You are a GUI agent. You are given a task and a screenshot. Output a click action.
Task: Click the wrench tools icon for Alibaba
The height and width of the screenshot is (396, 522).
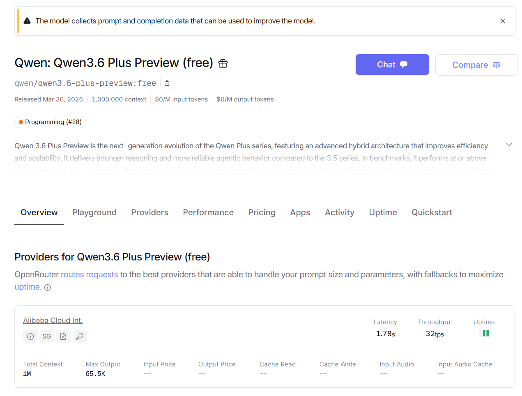[x=80, y=336]
